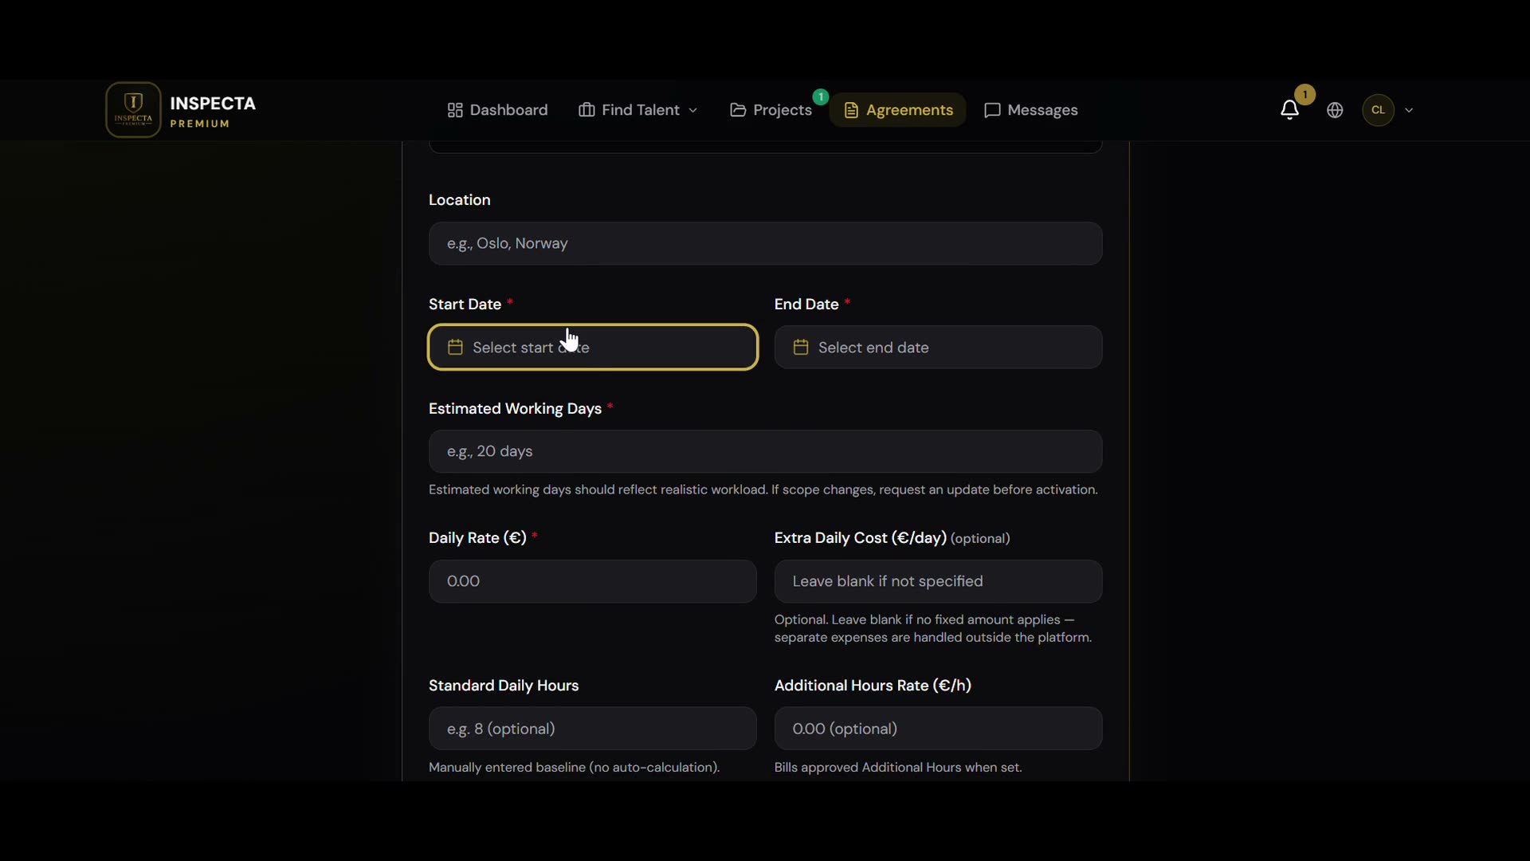
Task: Open the End Date picker
Action: click(938, 347)
